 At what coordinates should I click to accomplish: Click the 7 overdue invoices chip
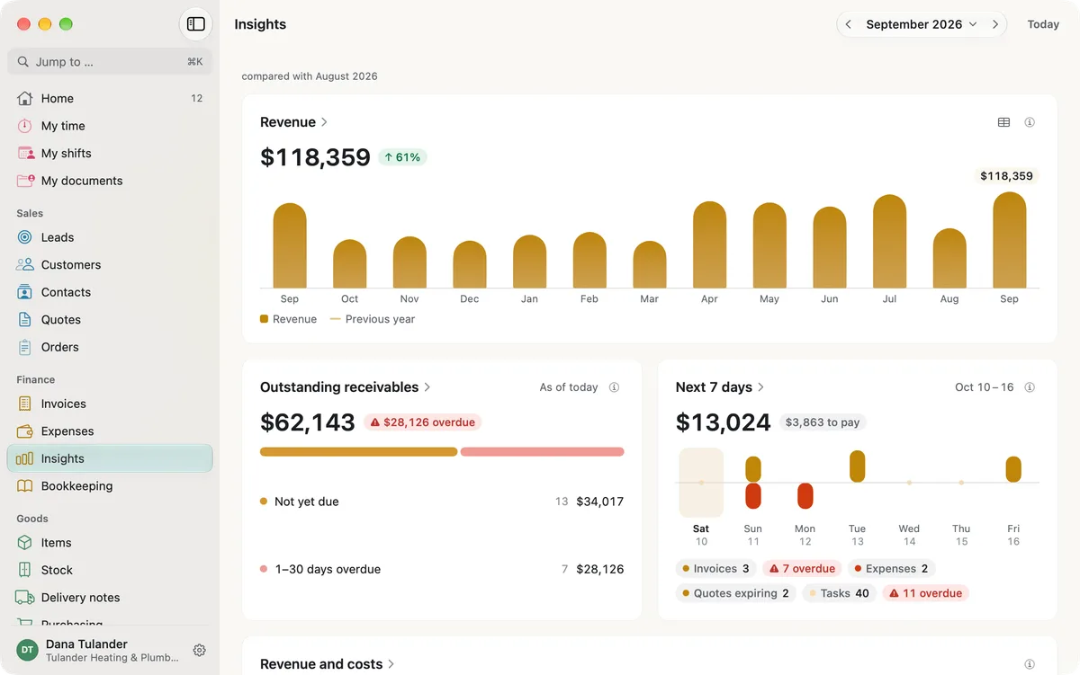802,569
